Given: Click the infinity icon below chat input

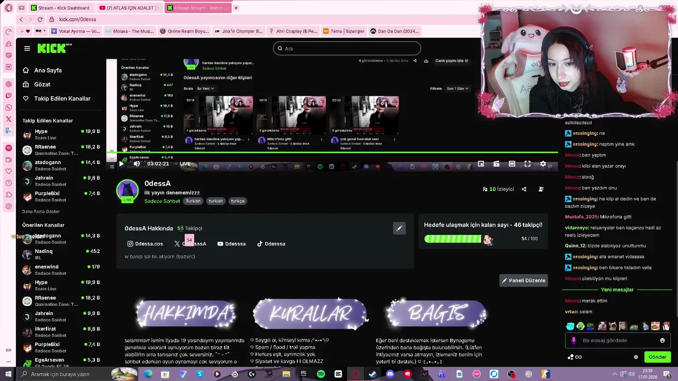Looking at the screenshot, I should (x=578, y=357).
